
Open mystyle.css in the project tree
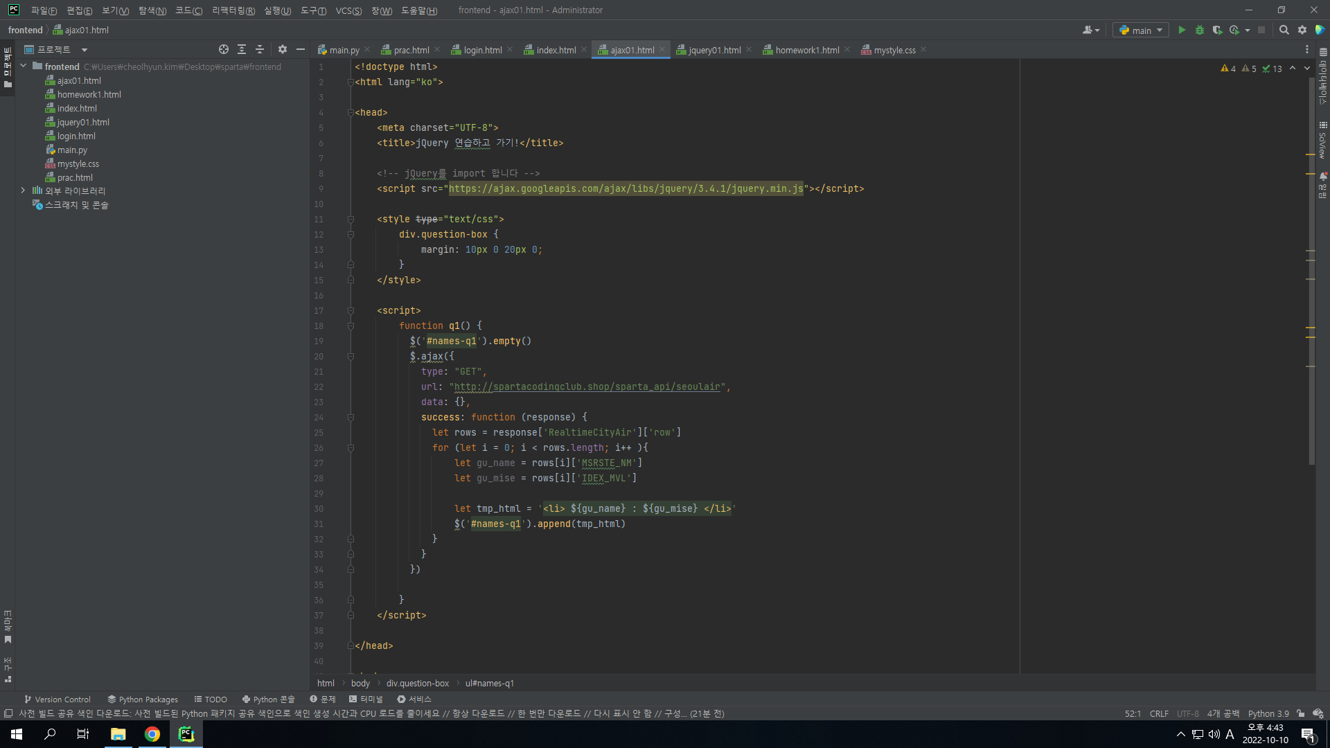78,163
